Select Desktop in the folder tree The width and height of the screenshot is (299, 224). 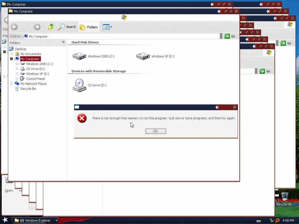click(x=21, y=49)
